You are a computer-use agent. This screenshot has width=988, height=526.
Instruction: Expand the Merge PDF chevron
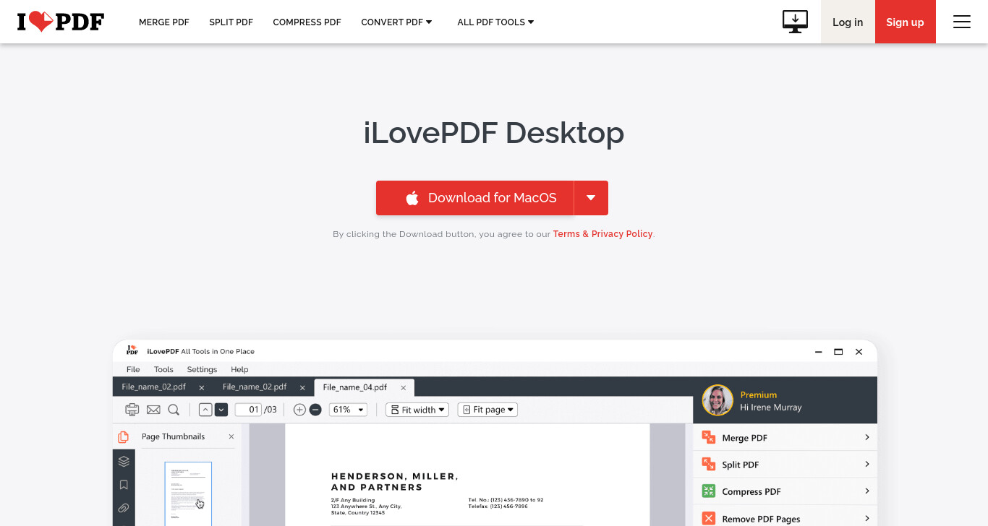(866, 437)
